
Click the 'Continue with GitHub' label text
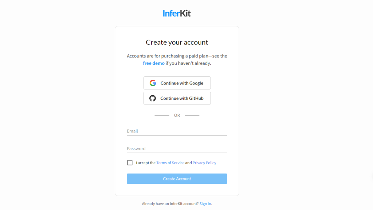pyautogui.click(x=182, y=98)
